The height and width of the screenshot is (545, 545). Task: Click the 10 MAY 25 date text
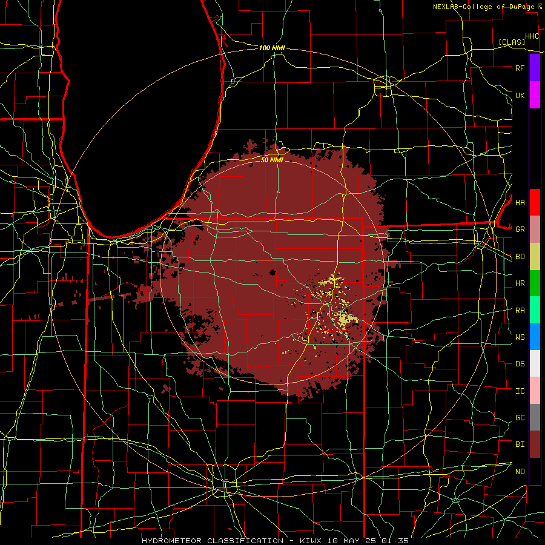[352, 541]
